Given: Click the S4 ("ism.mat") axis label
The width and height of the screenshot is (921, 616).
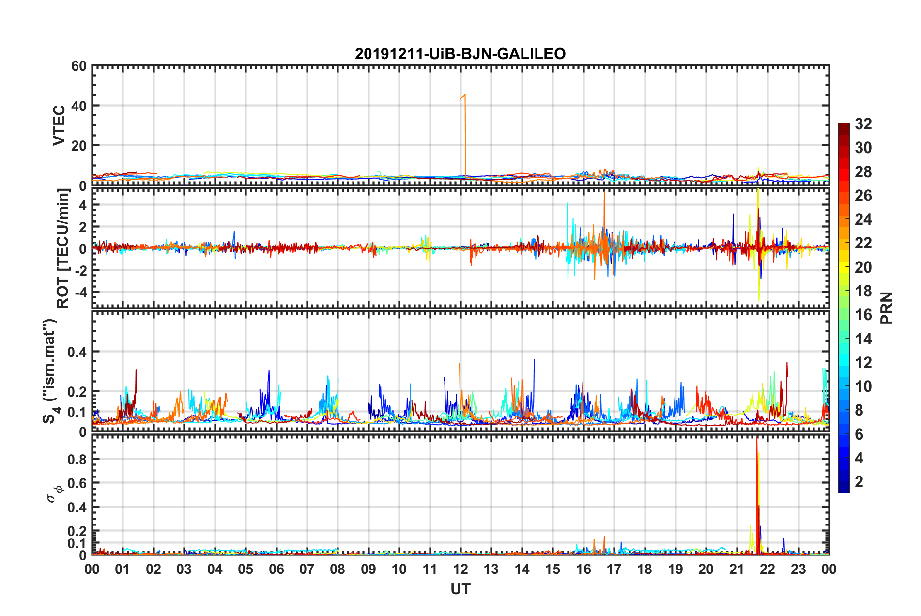Looking at the screenshot, I should tap(50, 371).
